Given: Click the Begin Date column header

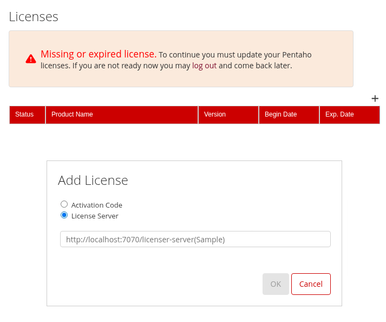Looking at the screenshot, I should point(280,114).
